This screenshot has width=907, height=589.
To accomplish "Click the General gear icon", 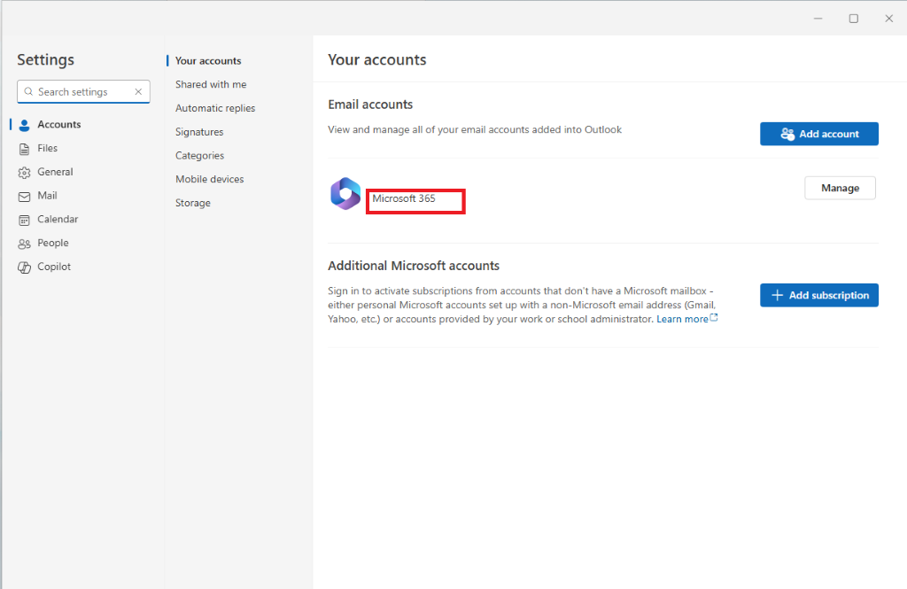I will 24,173.
